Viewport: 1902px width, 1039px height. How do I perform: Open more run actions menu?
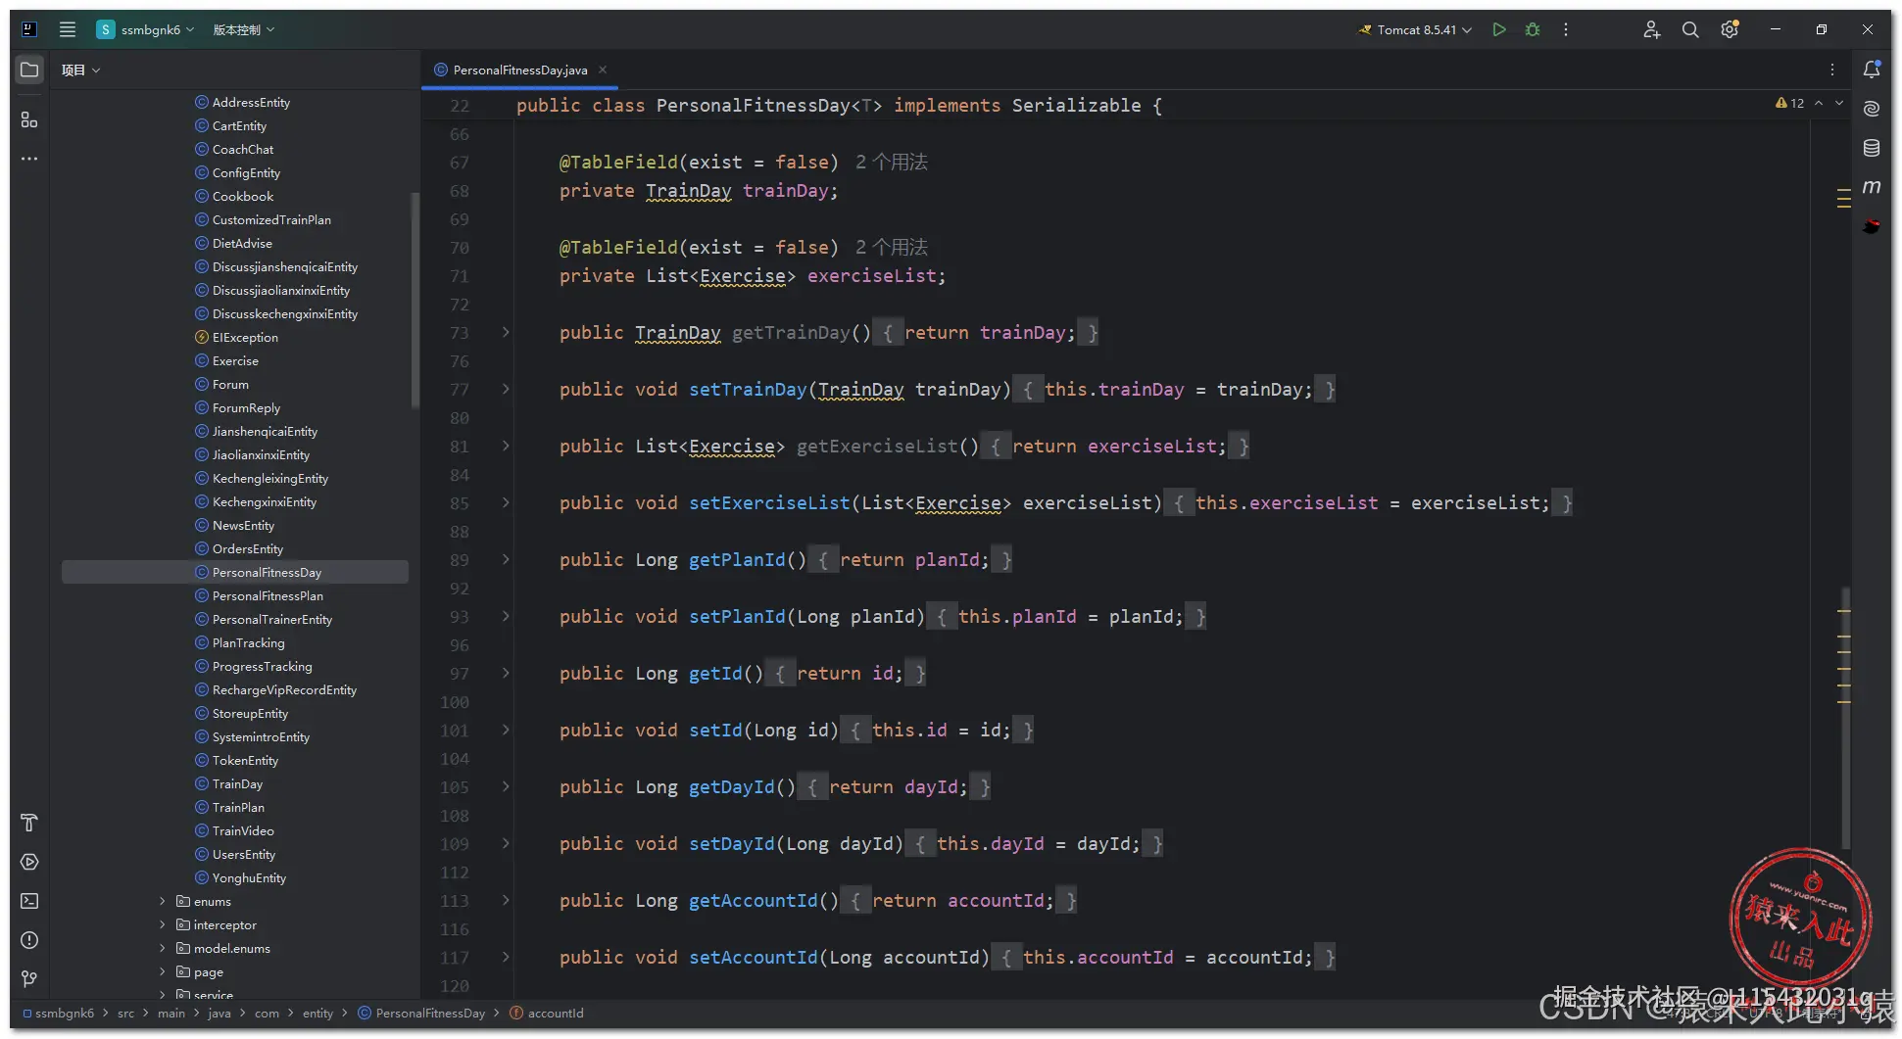pos(1566,29)
